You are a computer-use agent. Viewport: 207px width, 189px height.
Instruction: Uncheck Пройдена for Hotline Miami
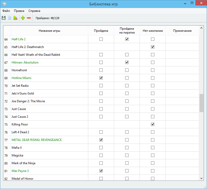101,78
